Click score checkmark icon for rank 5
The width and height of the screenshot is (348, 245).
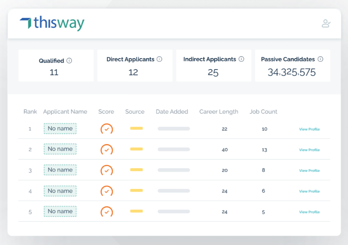point(106,212)
